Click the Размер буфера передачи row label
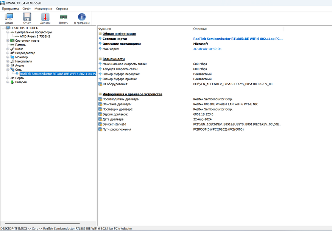332x231 pixels. (121, 74)
